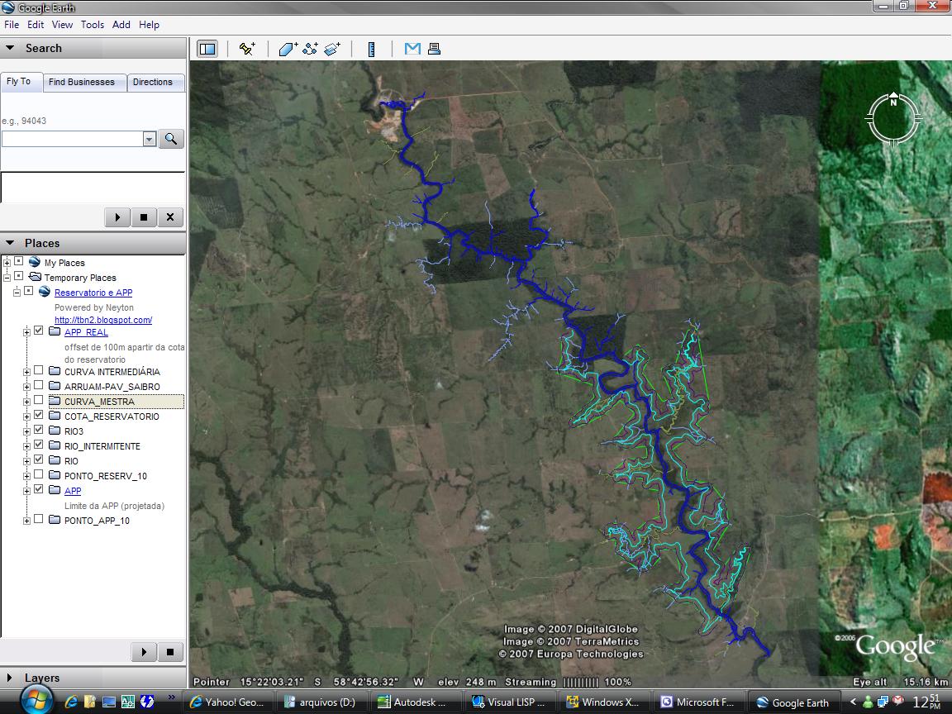Enable CURVA_MESTRA layer checkbox
952x714 pixels.
pyautogui.click(x=38, y=400)
